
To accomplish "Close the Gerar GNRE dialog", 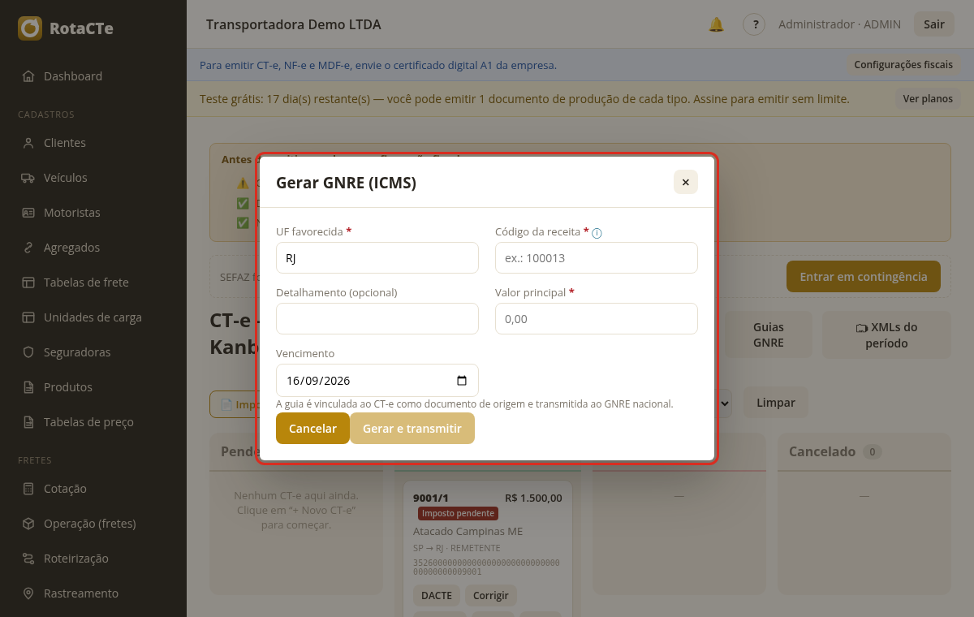I will click(x=686, y=182).
